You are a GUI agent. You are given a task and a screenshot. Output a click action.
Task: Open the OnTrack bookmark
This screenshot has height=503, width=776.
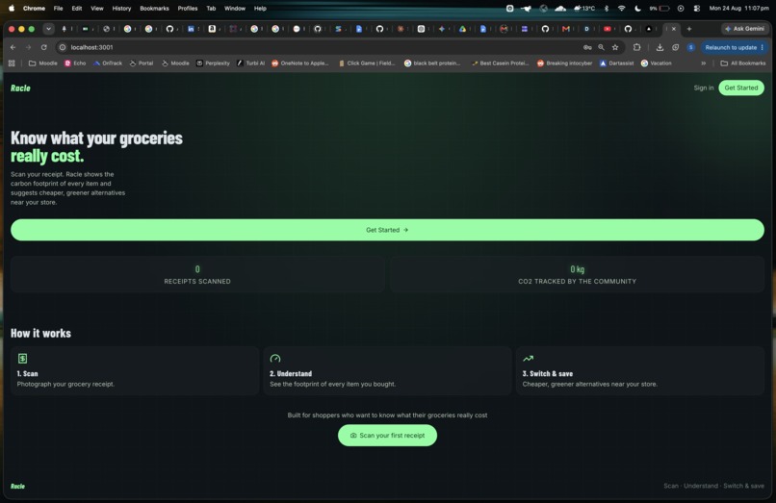(x=108, y=63)
